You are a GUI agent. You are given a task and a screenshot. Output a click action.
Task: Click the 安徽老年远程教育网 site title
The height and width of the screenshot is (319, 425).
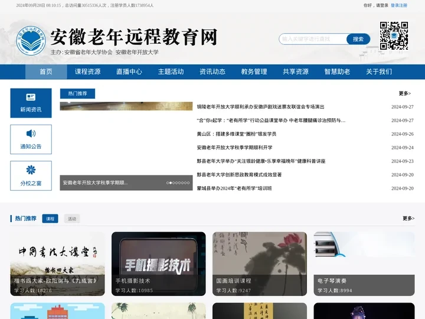pyautogui.click(x=134, y=37)
